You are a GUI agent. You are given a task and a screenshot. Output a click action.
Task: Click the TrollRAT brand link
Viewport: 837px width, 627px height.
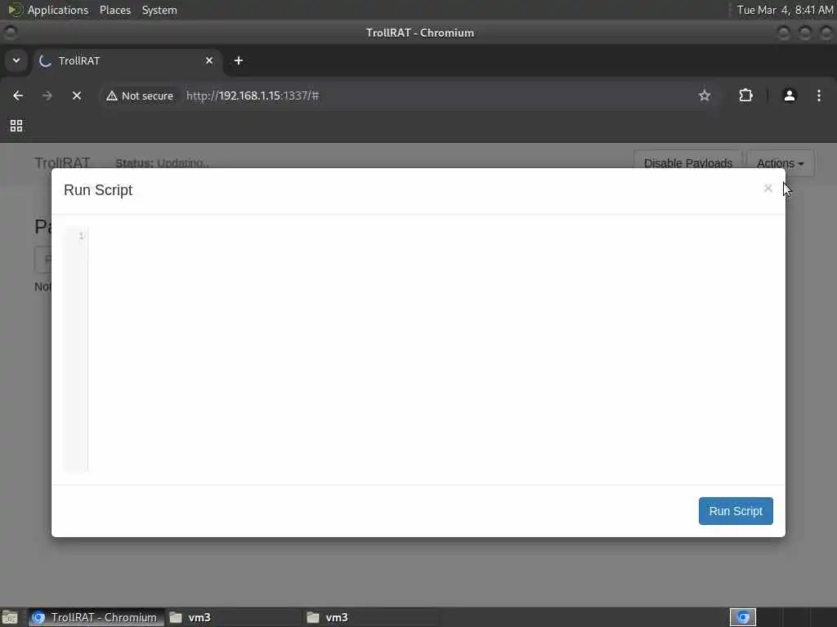pyautogui.click(x=62, y=162)
